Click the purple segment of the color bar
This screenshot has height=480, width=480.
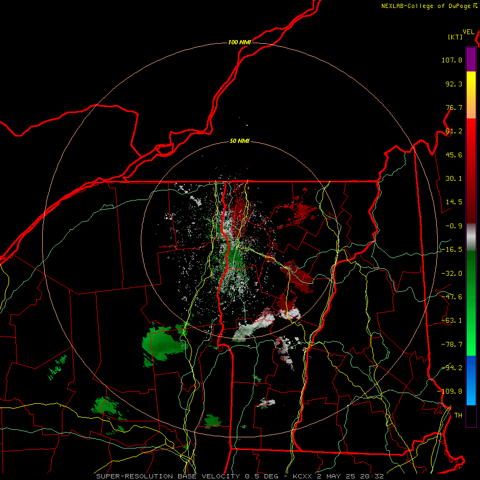[471, 59]
